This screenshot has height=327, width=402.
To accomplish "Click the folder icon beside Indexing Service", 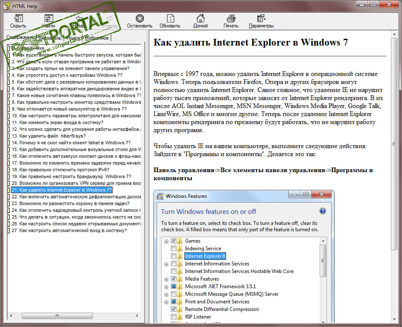I will pyautogui.click(x=180, y=248).
